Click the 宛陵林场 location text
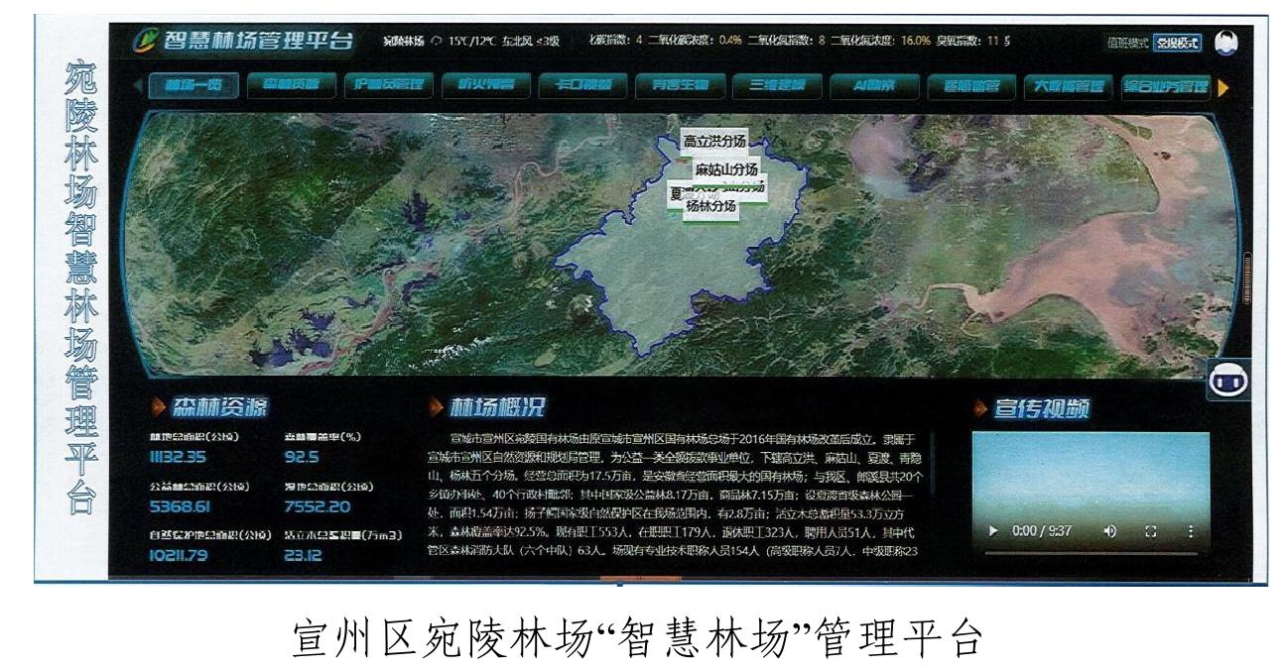Image resolution: width=1285 pixels, height=668 pixels. [404, 42]
